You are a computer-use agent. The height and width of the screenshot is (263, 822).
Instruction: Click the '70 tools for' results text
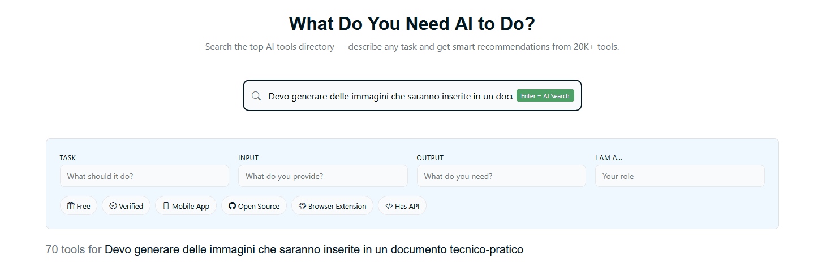[74, 249]
